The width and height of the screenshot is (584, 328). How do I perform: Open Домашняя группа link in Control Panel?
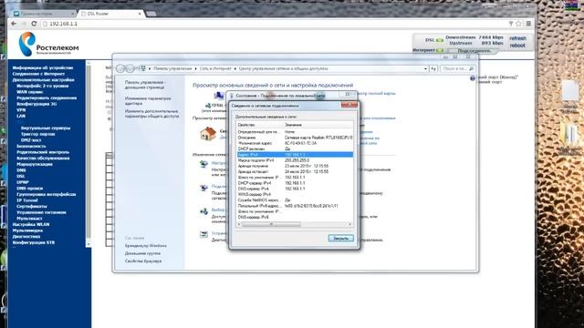click(x=142, y=253)
